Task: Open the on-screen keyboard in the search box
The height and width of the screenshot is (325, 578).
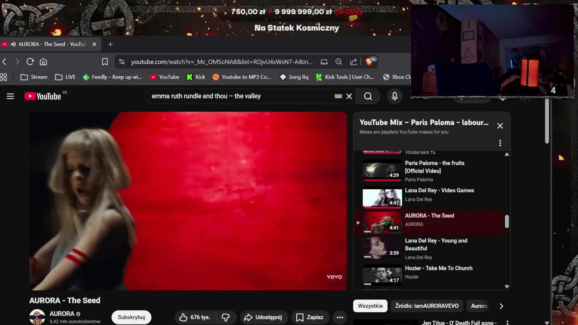Action: [x=338, y=96]
